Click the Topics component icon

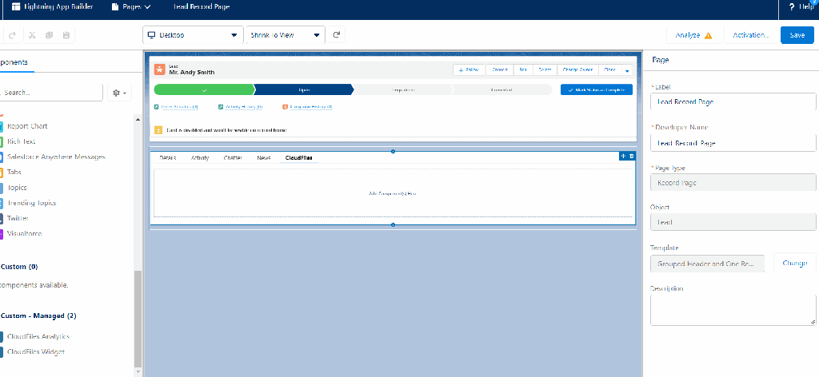point(1,188)
